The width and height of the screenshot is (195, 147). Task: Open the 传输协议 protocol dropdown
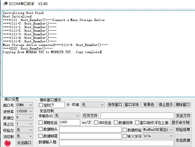coord(67,116)
